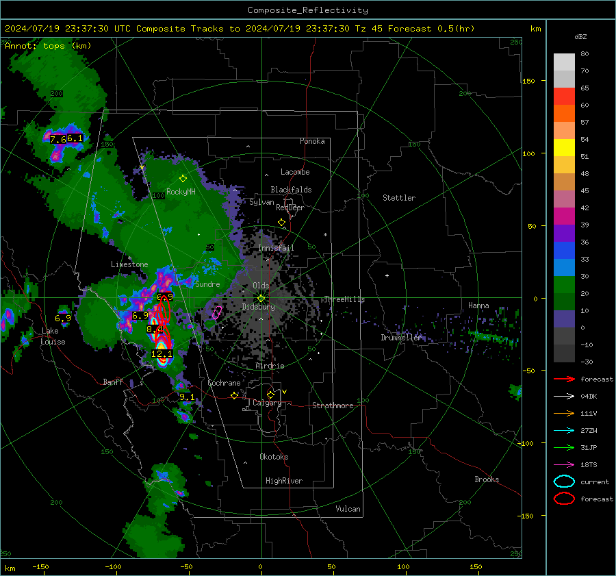Screen dimensions: 616x576
Task: Select the cyan 27ZW arrow legend icon
Action: (x=564, y=431)
